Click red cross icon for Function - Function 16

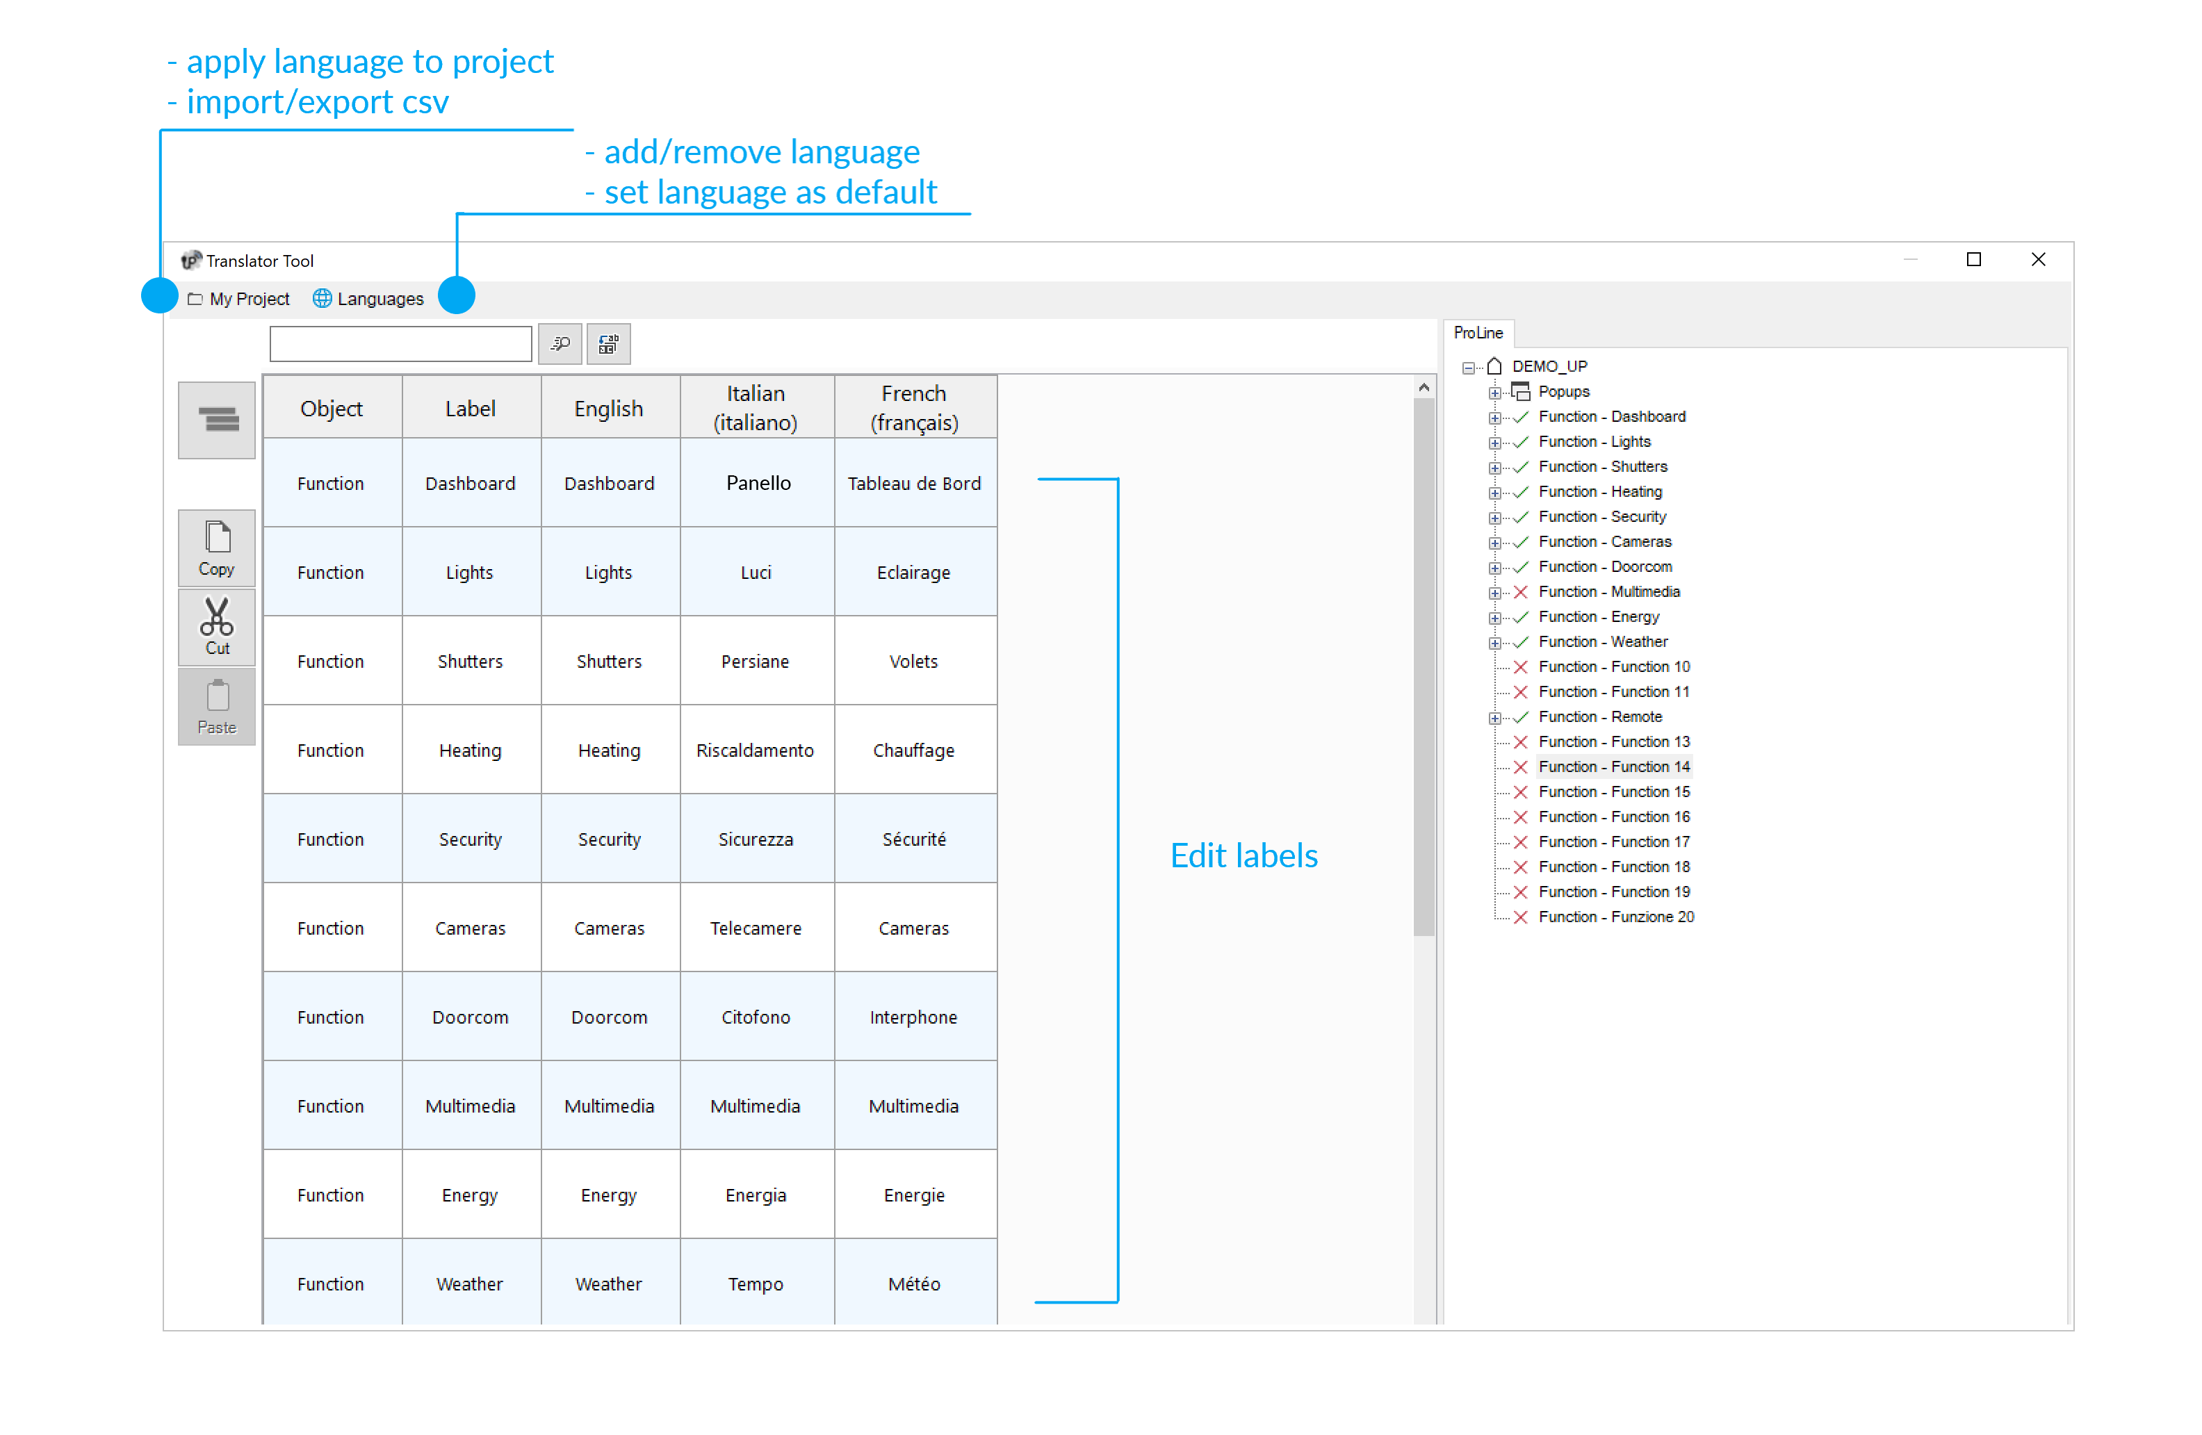click(1520, 816)
